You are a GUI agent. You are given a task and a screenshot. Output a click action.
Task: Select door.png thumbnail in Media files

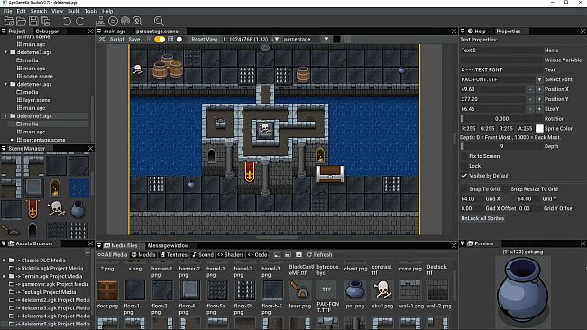click(x=107, y=290)
